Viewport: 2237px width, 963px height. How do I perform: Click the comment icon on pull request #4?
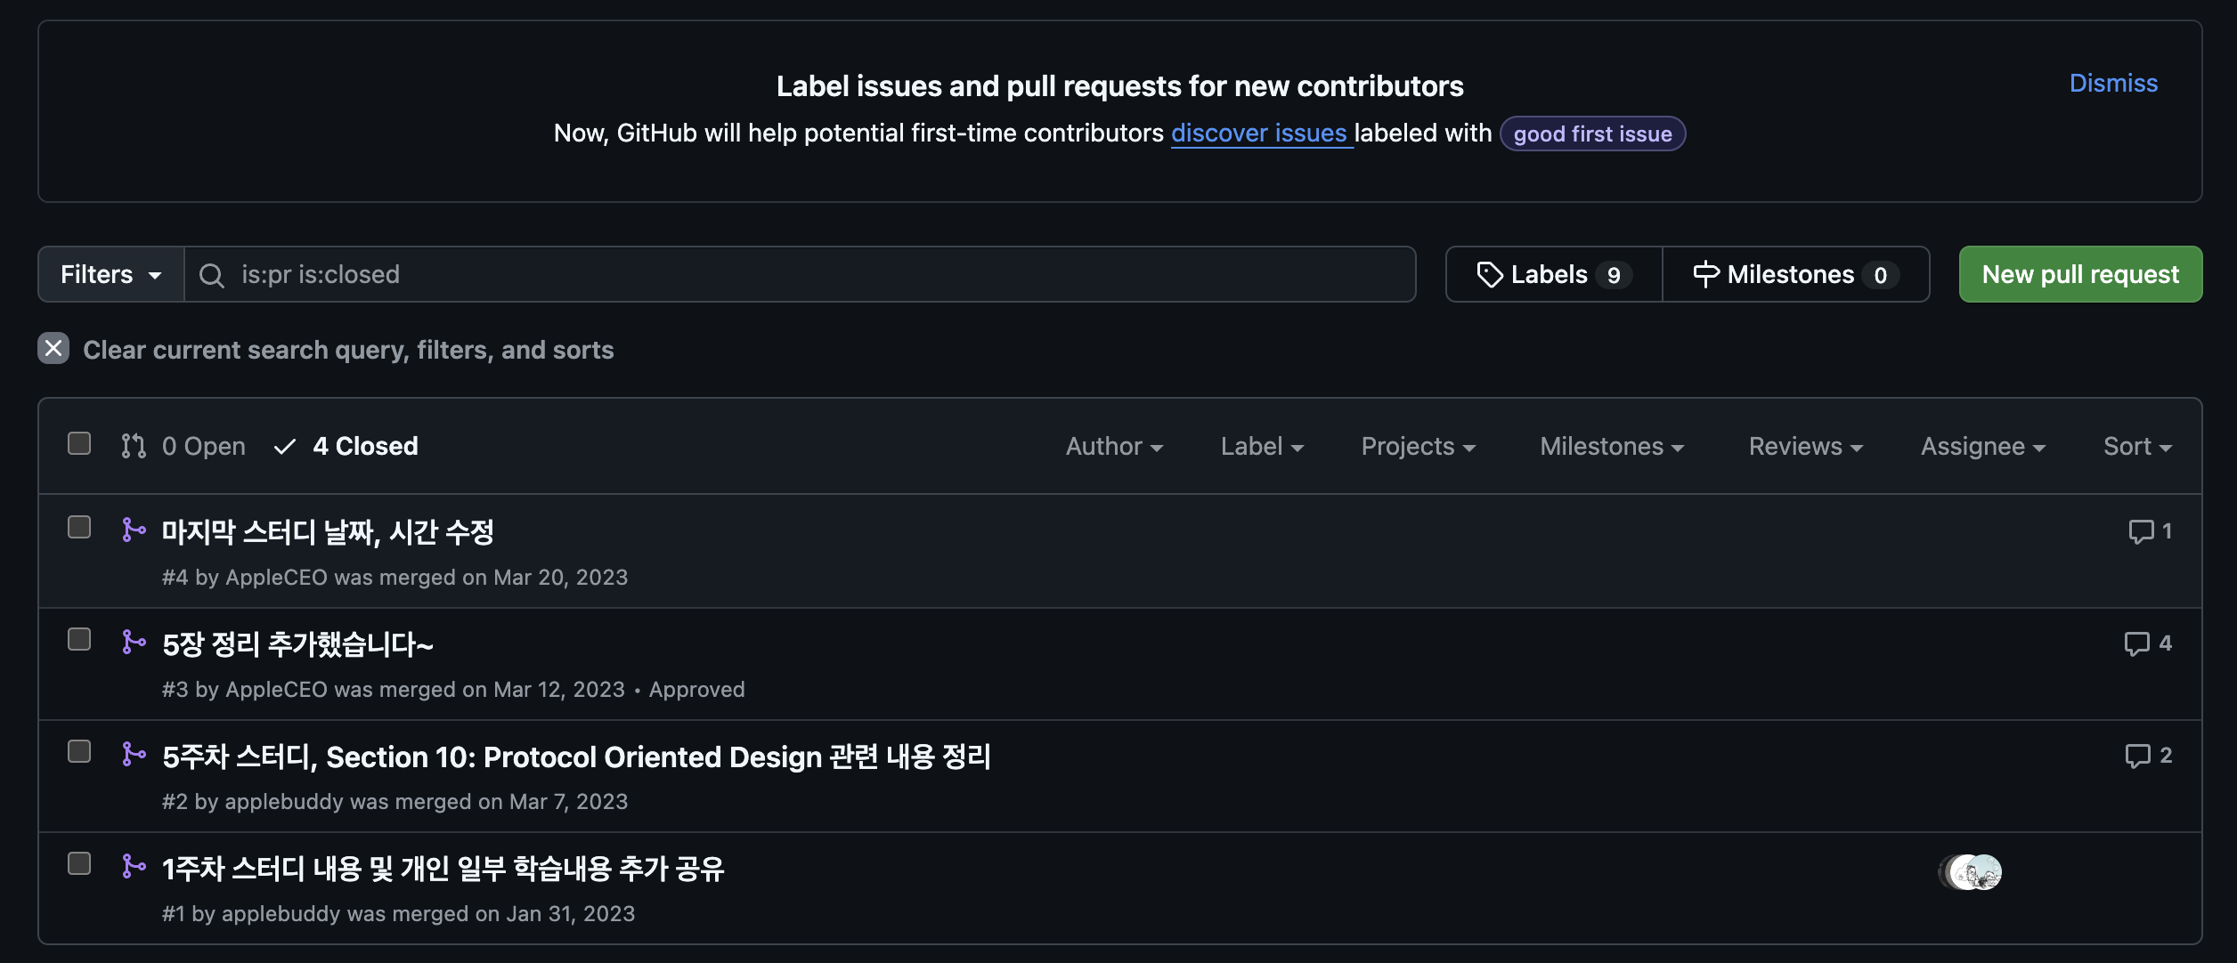pos(2140,531)
